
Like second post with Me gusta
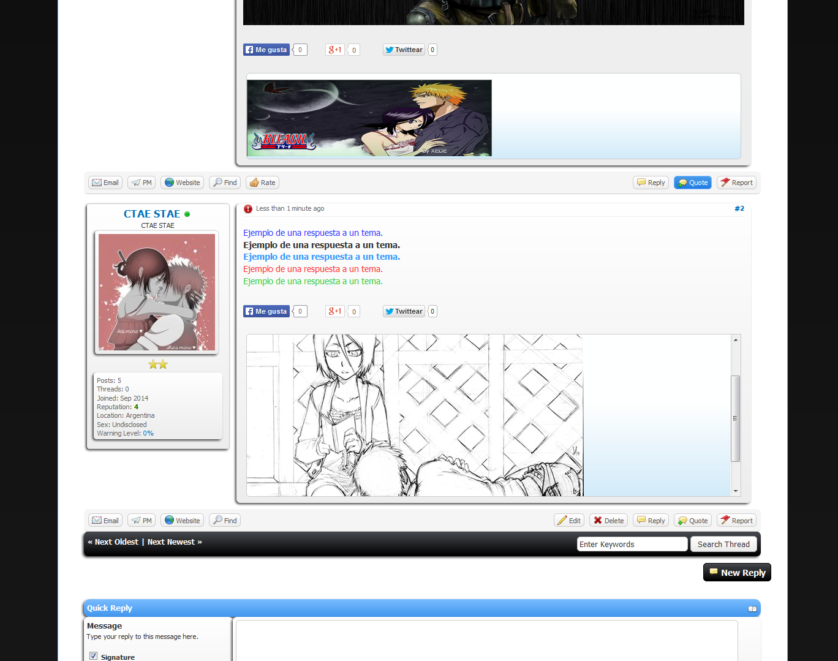(266, 311)
